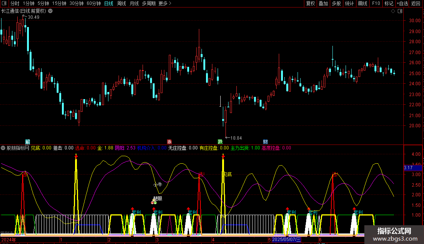424x244 pixels.
Task: Switch to the 周线 period tab
Action: (x=122, y=3)
